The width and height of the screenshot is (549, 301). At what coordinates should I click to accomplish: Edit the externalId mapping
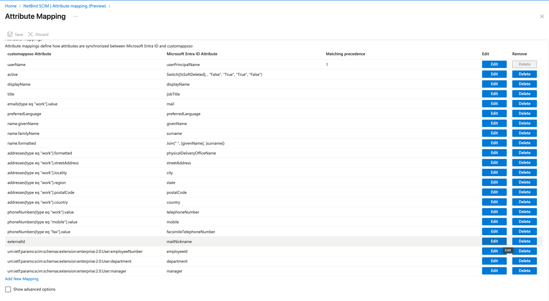494,241
